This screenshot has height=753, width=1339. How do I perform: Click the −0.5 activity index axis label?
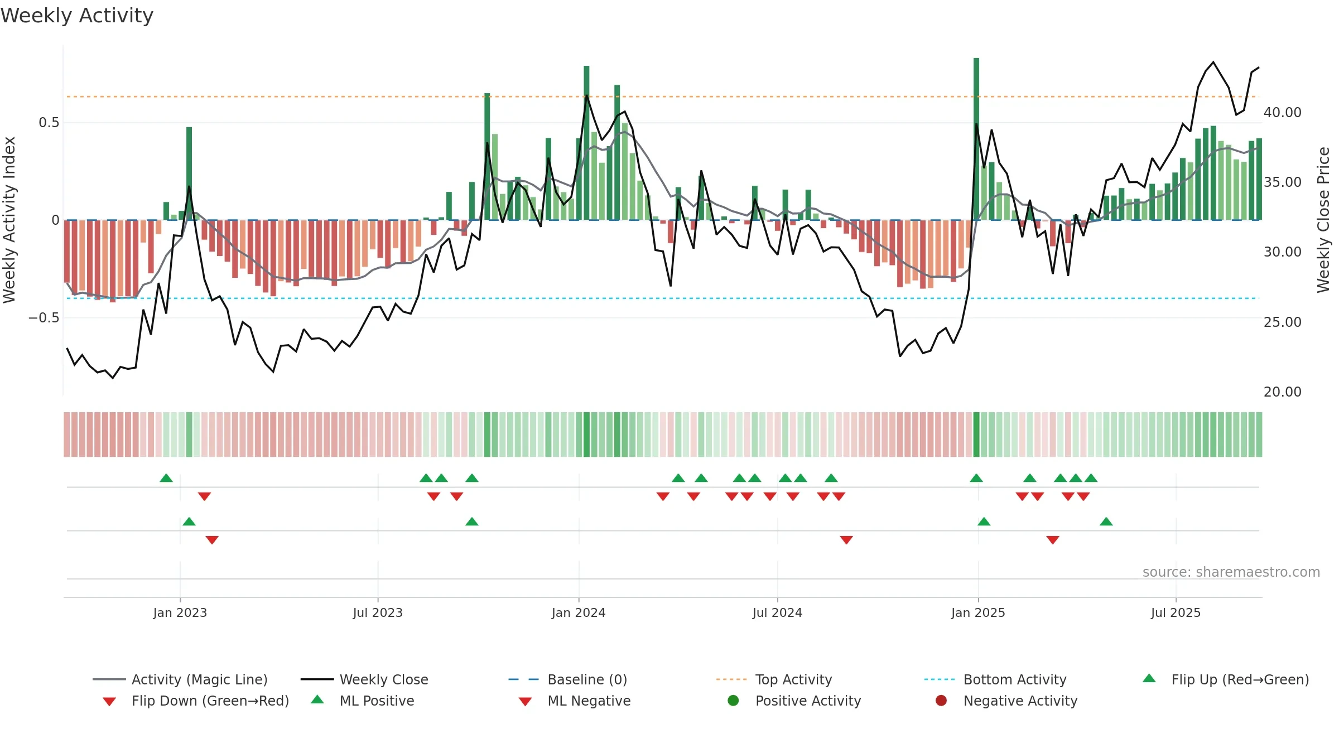click(44, 317)
